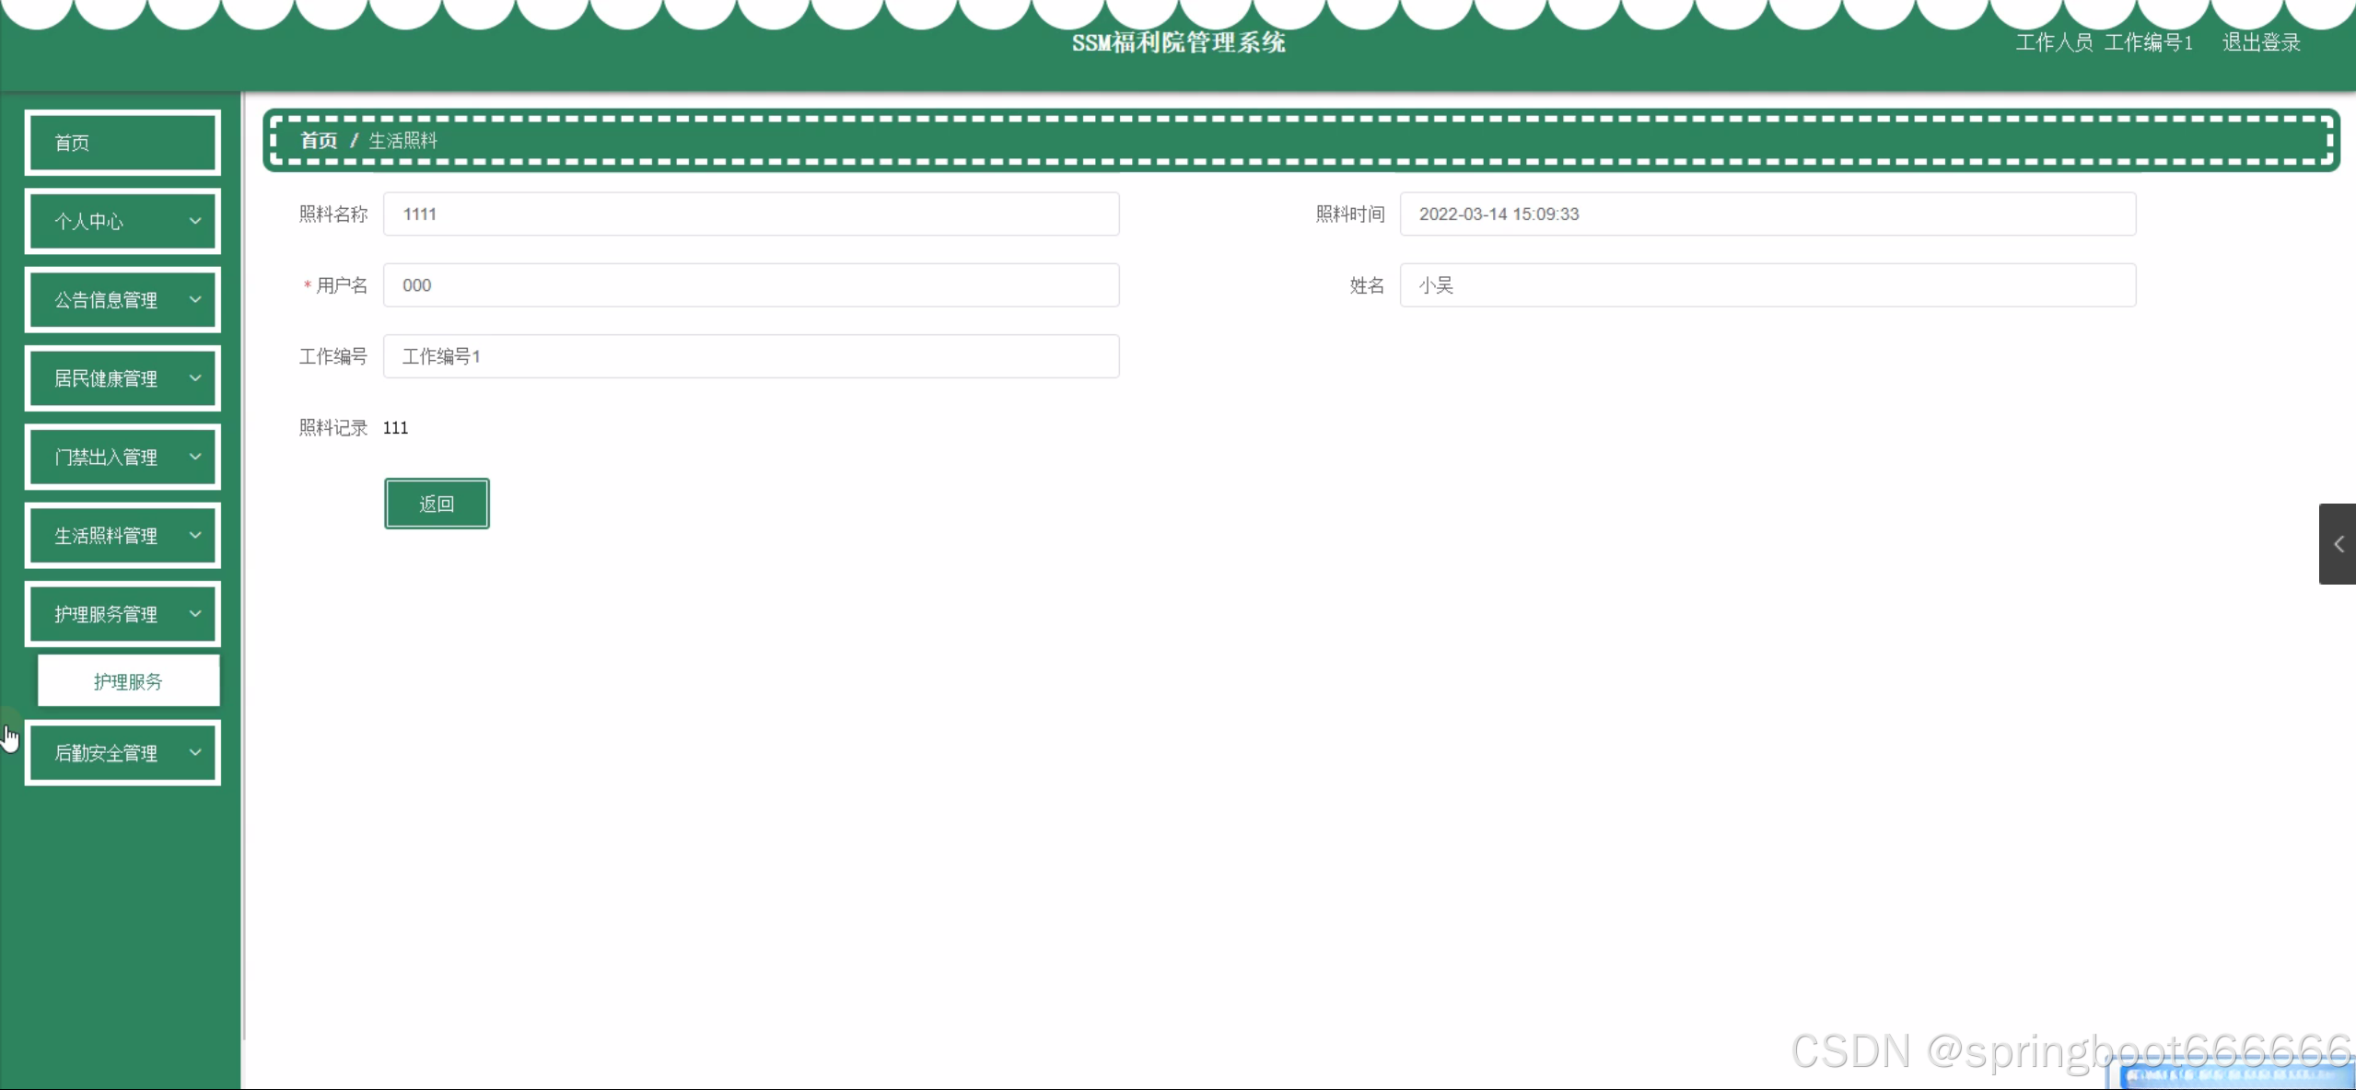The width and height of the screenshot is (2356, 1090).
Task: Expand the 居民健康管理 chevron arrow
Action: tap(195, 378)
